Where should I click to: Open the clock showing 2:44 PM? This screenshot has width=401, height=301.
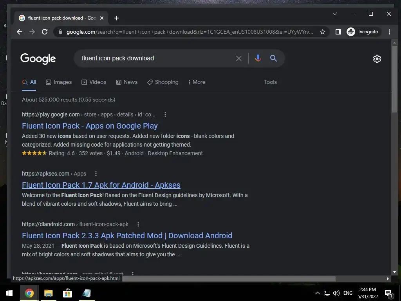point(367,293)
